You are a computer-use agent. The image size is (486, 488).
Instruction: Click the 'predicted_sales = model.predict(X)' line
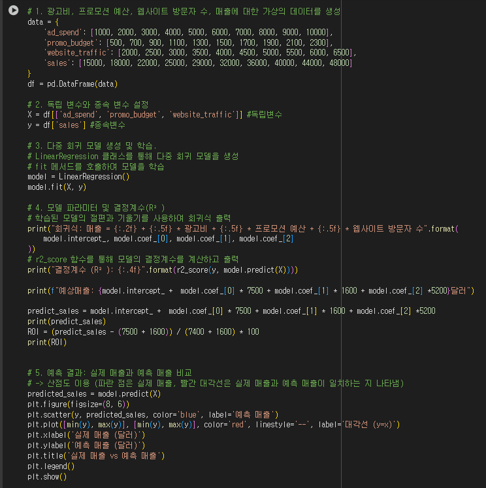click(x=94, y=394)
